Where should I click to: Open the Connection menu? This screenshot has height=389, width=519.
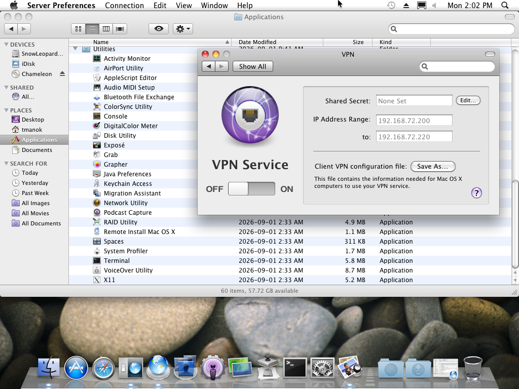(125, 5)
